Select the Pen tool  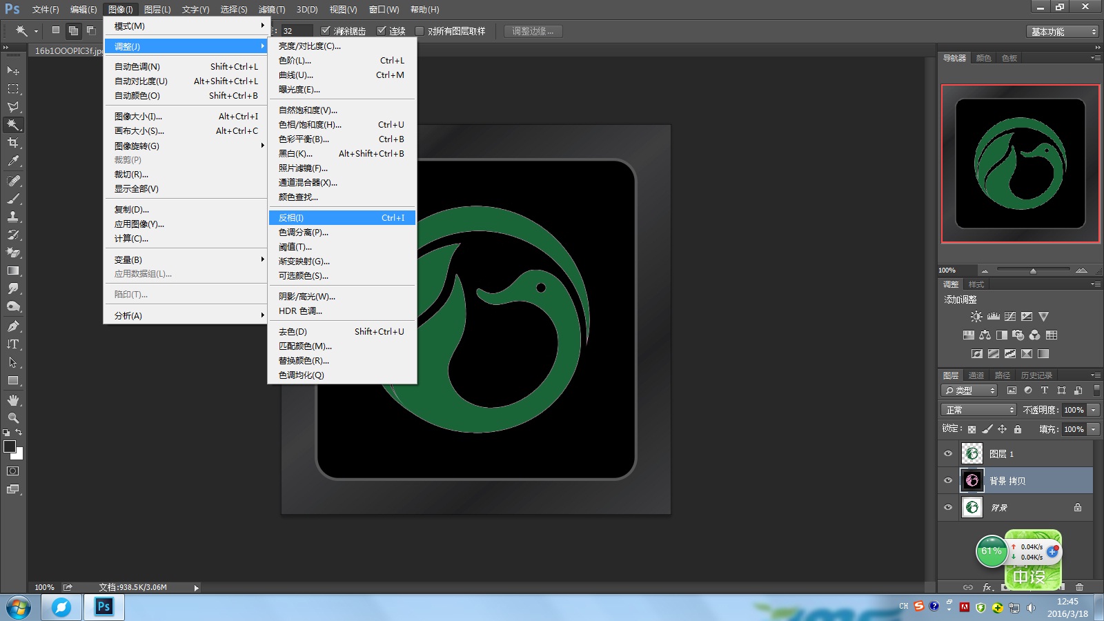(x=12, y=326)
